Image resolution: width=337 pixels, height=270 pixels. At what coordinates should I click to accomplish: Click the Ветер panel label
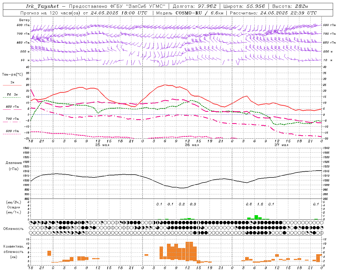coord(24,20)
